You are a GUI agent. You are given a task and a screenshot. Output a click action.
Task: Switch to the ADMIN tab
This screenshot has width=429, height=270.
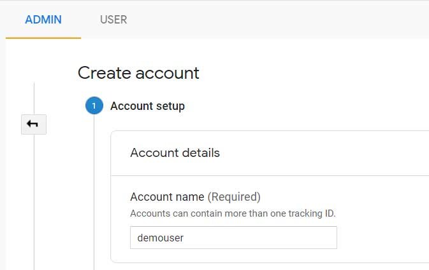coord(43,20)
